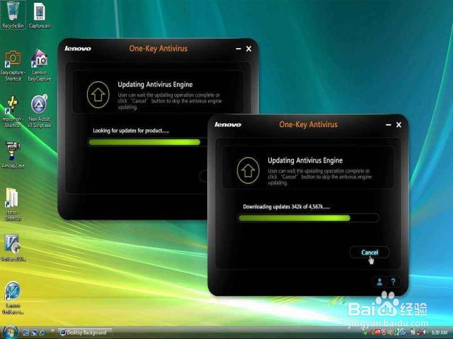Select the Amcap2.exe desktop icon
453x339 pixels.
(x=13, y=155)
